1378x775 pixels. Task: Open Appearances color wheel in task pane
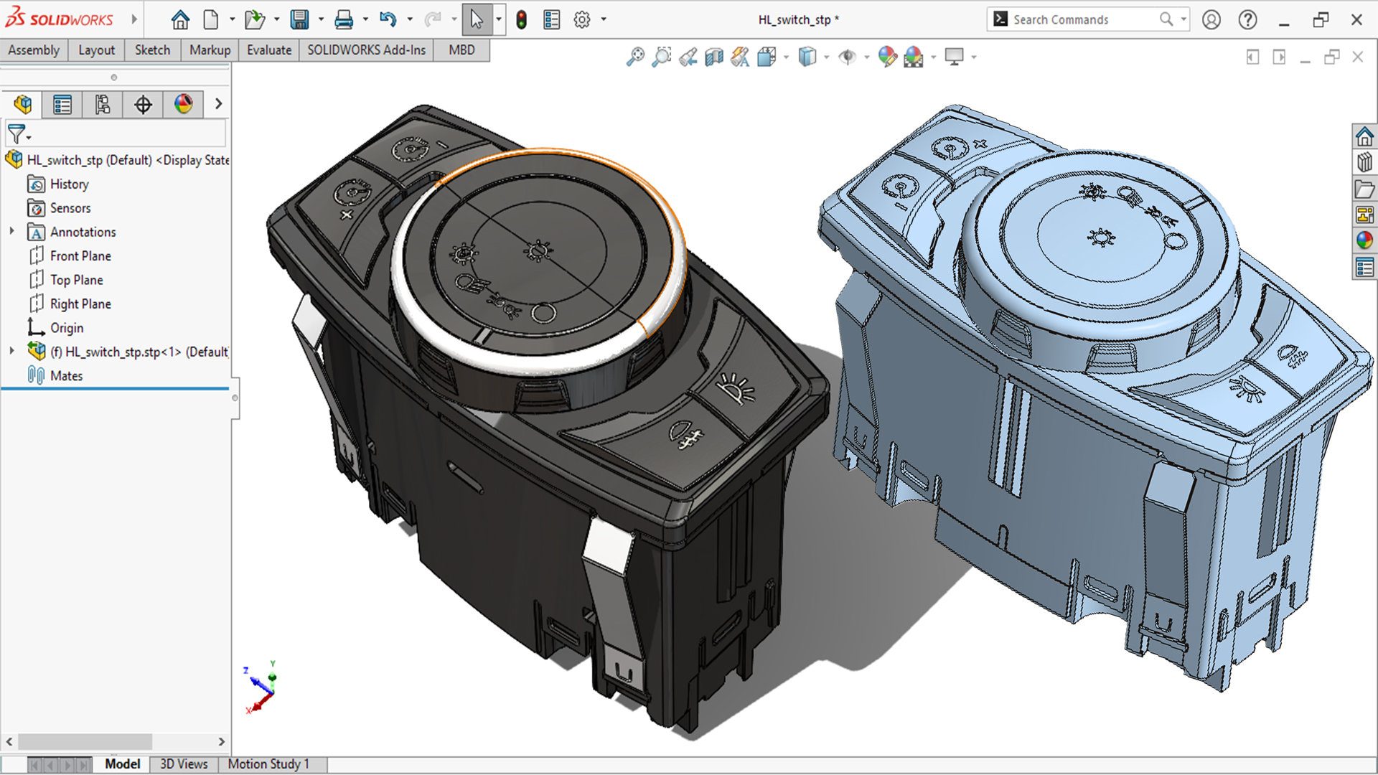coord(1364,240)
